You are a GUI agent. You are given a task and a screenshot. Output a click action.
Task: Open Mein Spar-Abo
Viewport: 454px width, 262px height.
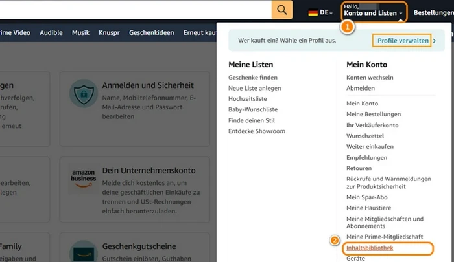(x=367, y=197)
